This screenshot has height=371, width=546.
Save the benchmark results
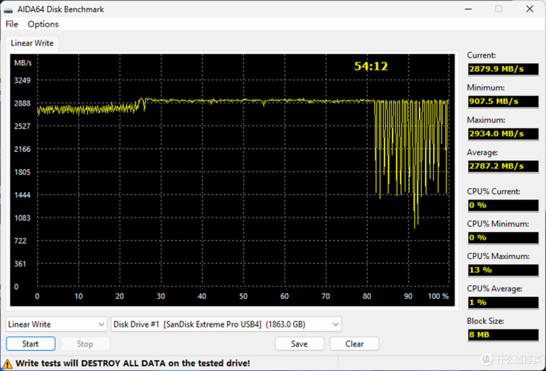299,344
